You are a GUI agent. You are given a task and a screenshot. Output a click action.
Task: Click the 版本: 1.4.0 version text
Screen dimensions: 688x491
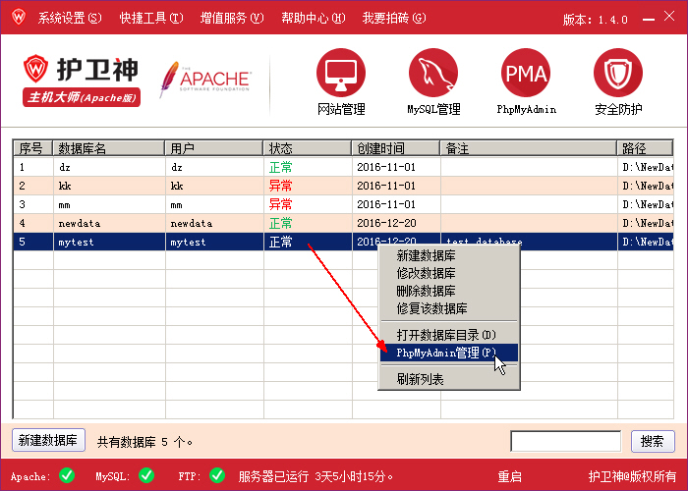(x=595, y=20)
